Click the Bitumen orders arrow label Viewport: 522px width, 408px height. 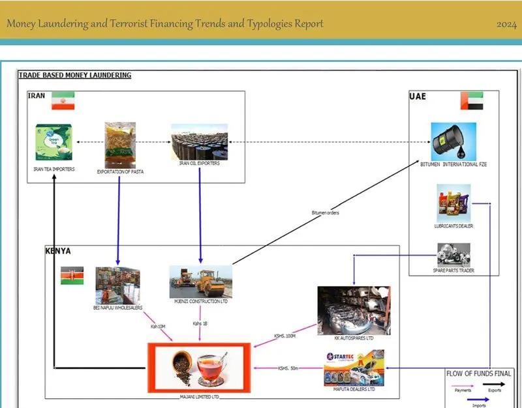point(325,213)
